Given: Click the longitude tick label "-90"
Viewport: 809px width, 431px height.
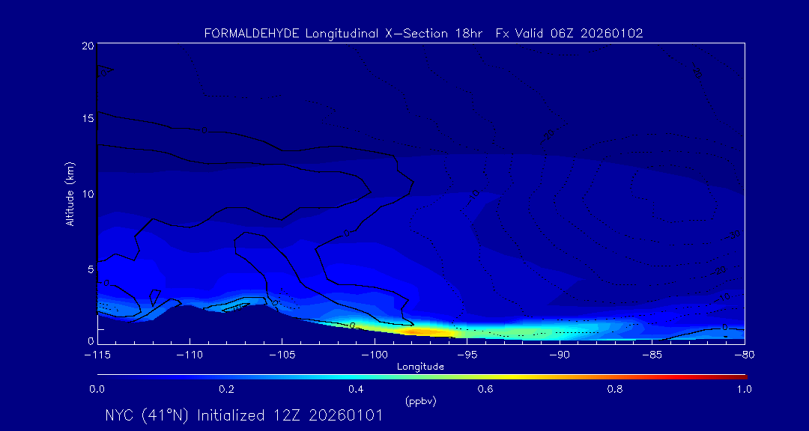Looking at the screenshot, I should pos(560,355).
